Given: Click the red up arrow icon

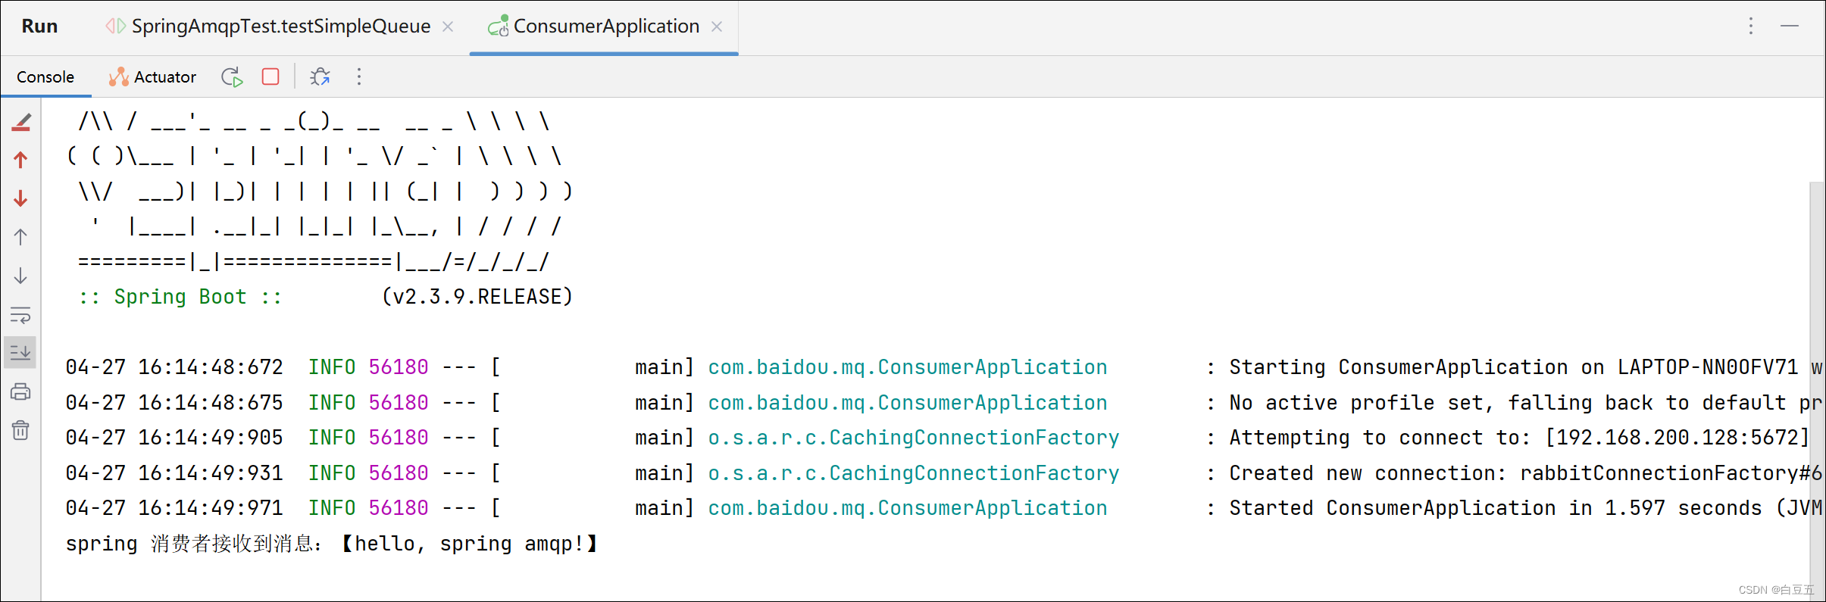Looking at the screenshot, I should click(21, 160).
